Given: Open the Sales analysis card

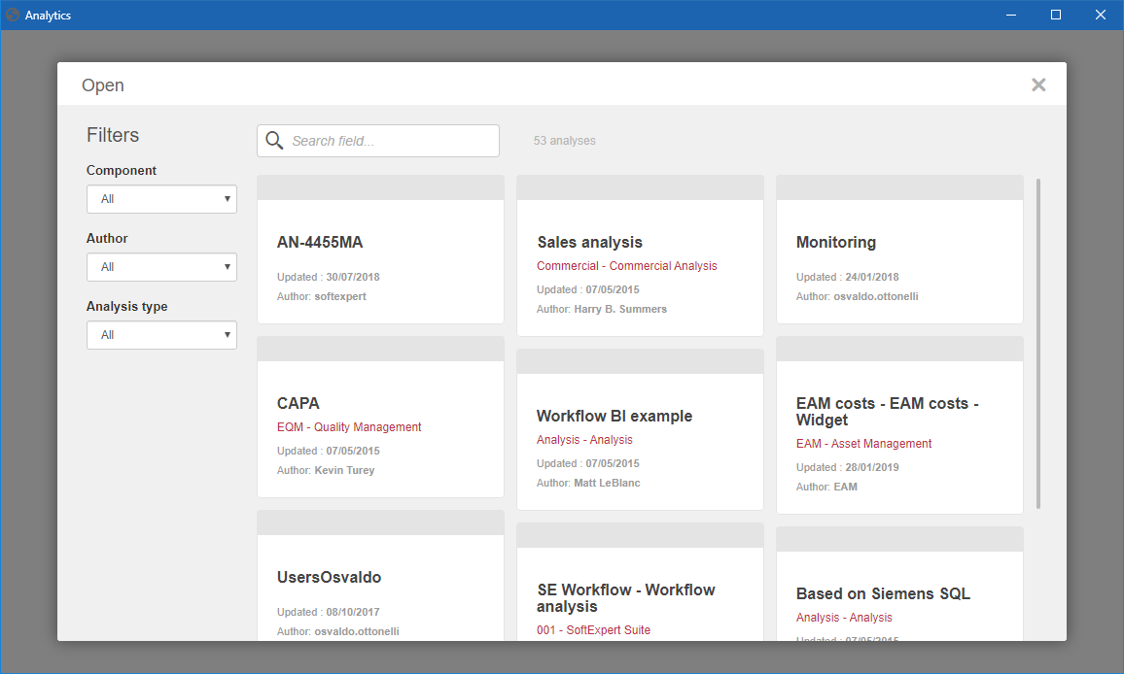Looking at the screenshot, I should [x=640, y=255].
